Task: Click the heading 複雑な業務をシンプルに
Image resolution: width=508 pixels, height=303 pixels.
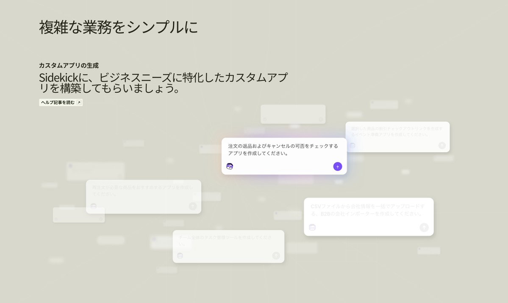Action: pyautogui.click(x=118, y=27)
